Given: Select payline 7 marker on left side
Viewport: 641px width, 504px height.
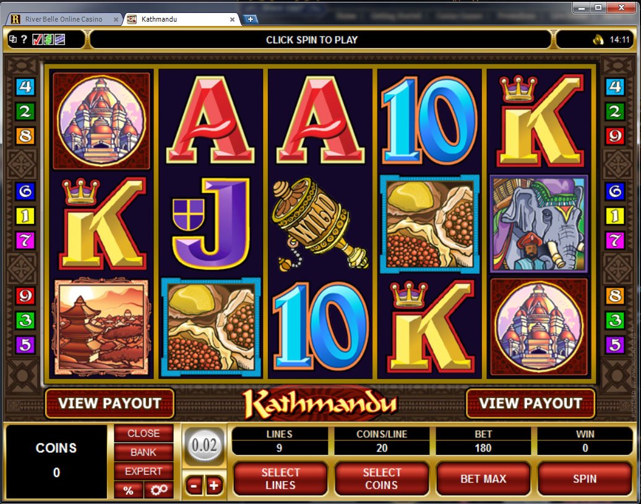Looking at the screenshot, I should pyautogui.click(x=25, y=240).
